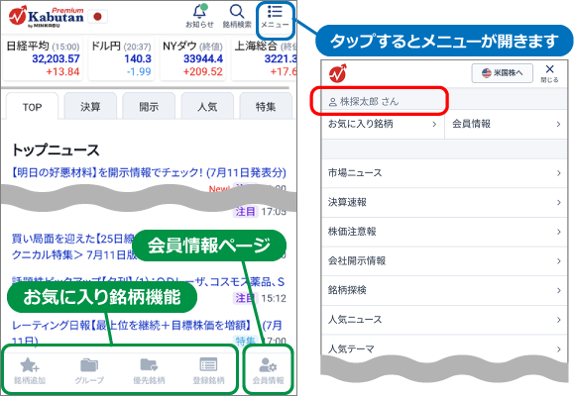Click the Japan flag market switcher
The image size is (575, 396).
pyautogui.click(x=97, y=17)
